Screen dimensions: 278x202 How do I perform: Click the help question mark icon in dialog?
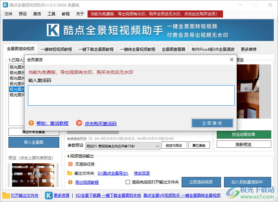point(31,123)
